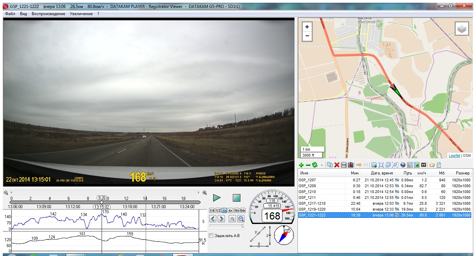Click the volume slider below the arrows

227,226
